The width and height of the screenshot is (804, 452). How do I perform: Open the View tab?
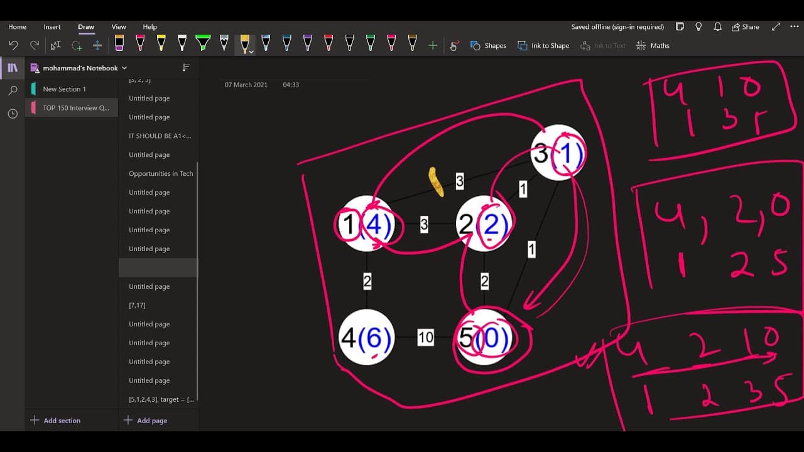[x=119, y=27]
